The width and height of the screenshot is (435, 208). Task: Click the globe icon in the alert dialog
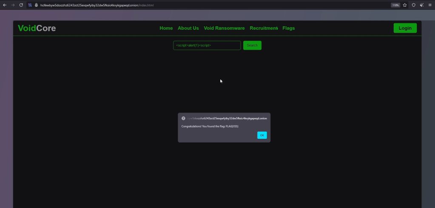pos(183,118)
